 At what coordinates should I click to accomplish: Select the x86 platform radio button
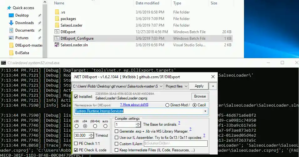76,126
